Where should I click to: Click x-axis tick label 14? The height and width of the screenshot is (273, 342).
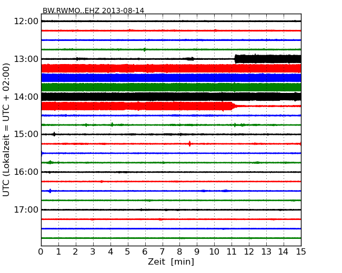coord(284,252)
